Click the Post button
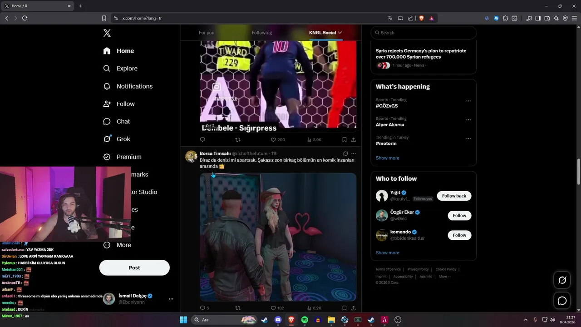Image resolution: width=581 pixels, height=327 pixels. point(134,268)
